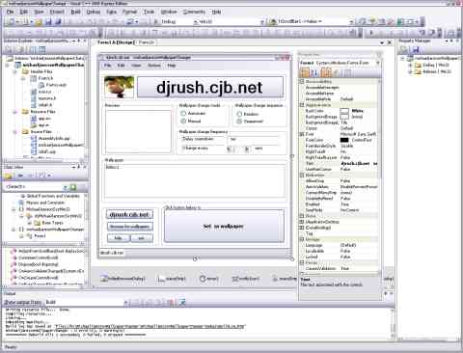Click the Class View search input field
Screen dimensions: 463x353
coord(34,187)
